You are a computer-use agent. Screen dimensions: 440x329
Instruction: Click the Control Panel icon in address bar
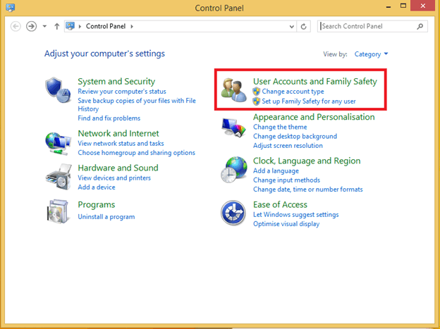[70, 26]
